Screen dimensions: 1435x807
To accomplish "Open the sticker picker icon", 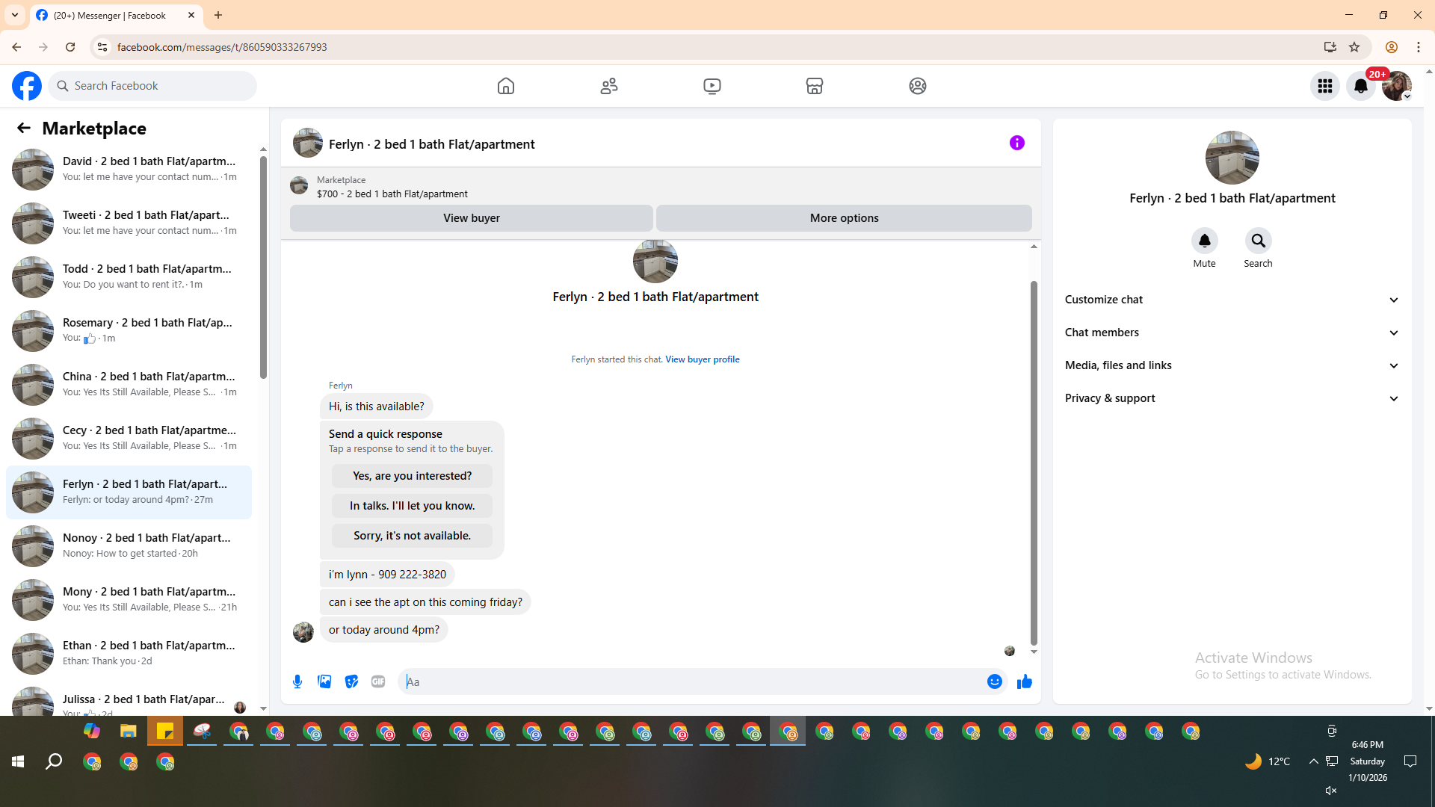I will pyautogui.click(x=351, y=681).
